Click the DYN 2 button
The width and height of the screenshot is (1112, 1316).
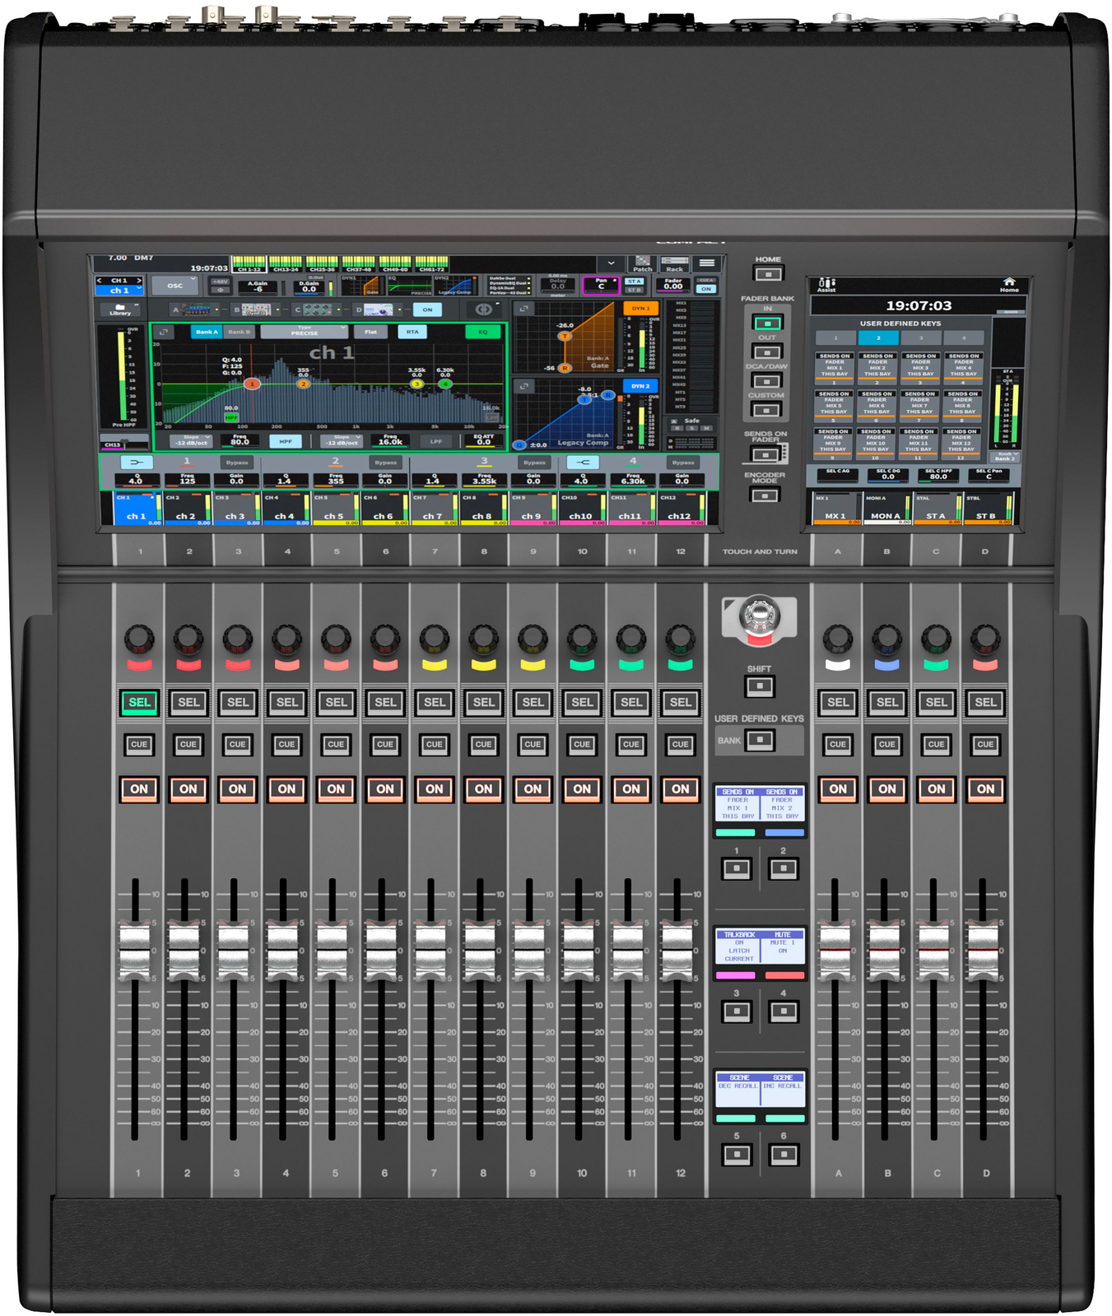click(x=640, y=385)
